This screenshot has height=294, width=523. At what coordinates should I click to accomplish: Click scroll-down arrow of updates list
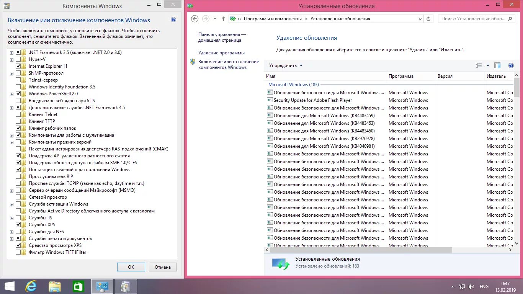pyautogui.click(x=516, y=243)
